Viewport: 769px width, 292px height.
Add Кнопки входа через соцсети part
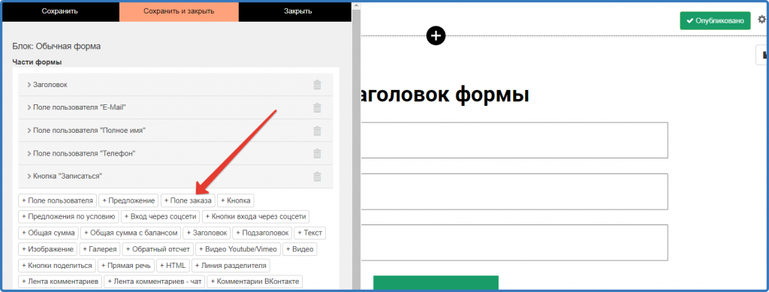[x=255, y=216]
